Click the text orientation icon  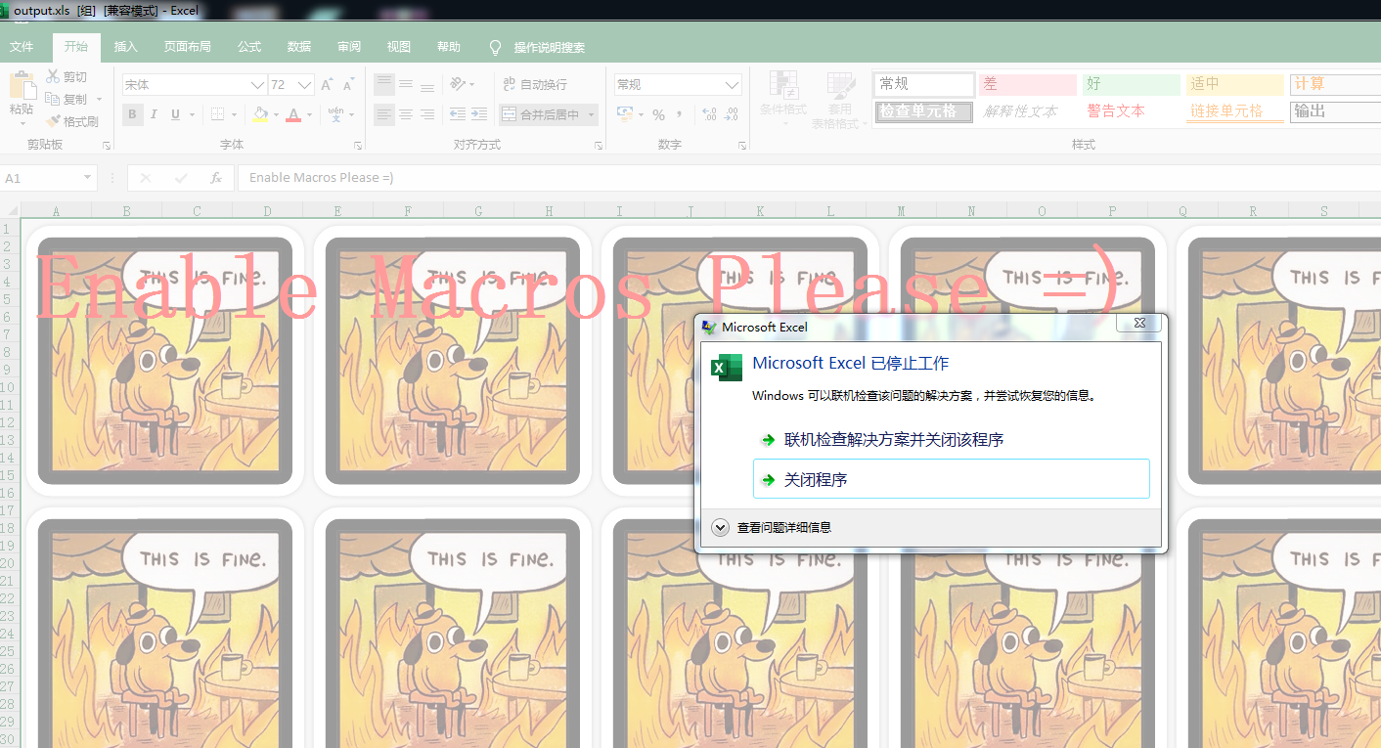coord(456,84)
